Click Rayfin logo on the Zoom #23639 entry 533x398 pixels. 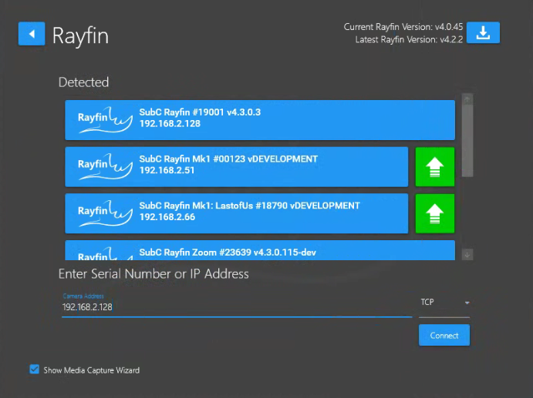point(105,253)
